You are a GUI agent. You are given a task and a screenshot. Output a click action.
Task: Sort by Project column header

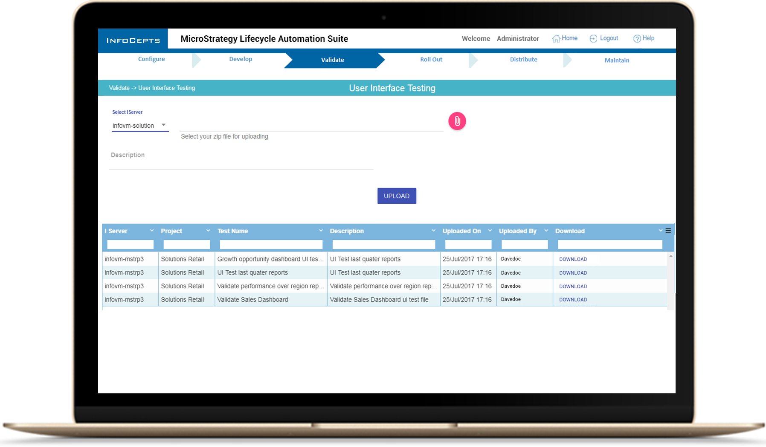171,231
